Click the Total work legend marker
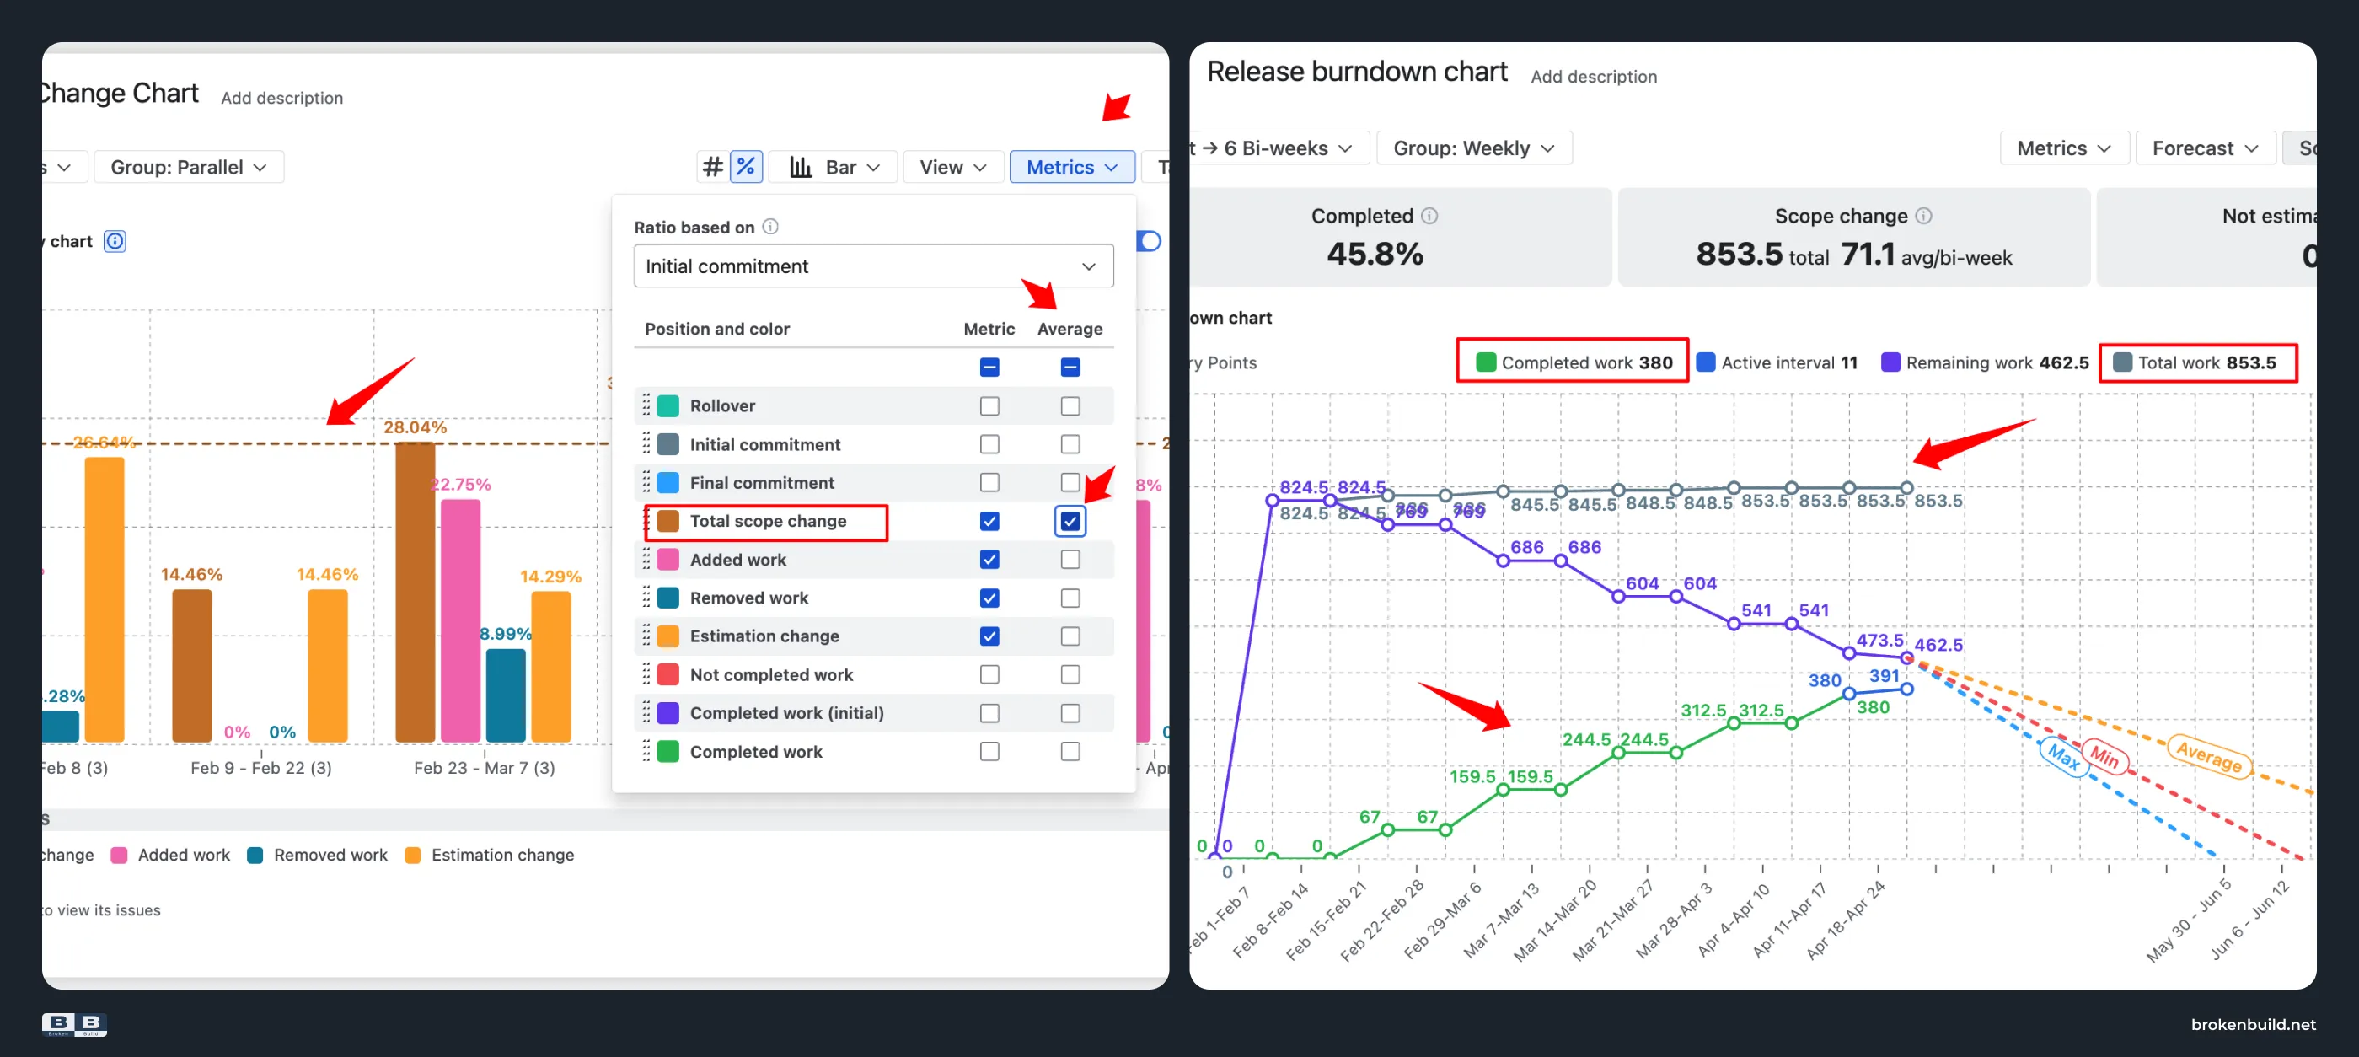This screenshot has height=1057, width=2359. (x=2122, y=362)
